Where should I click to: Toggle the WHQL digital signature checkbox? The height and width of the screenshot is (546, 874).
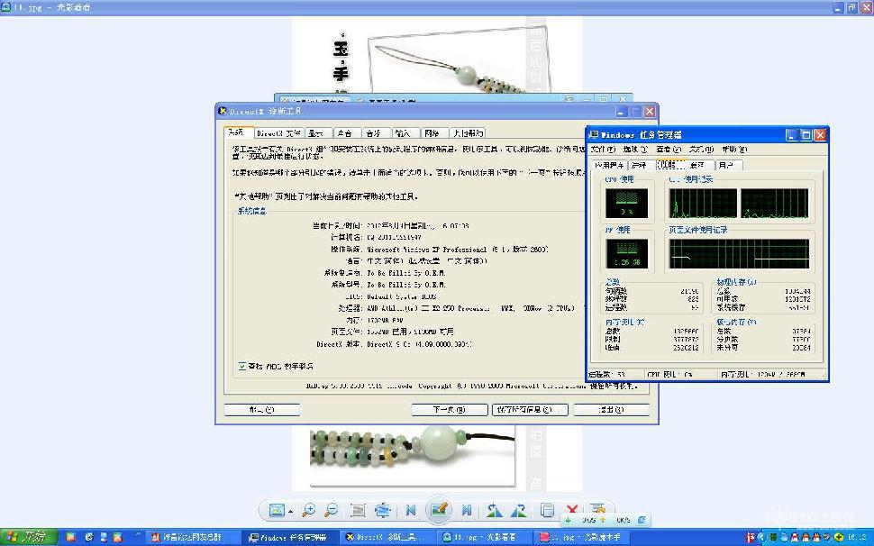click(241, 366)
